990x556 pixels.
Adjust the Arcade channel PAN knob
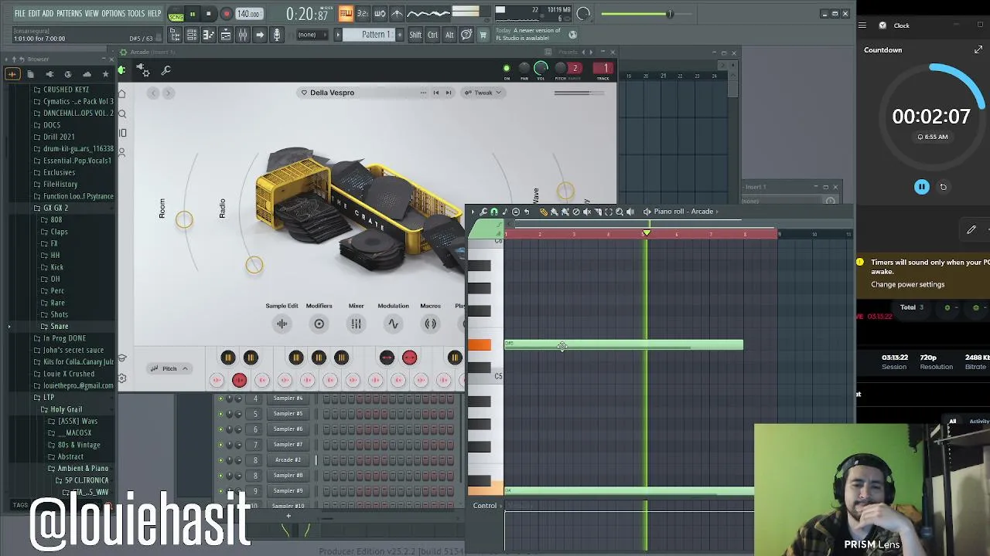[x=524, y=69]
